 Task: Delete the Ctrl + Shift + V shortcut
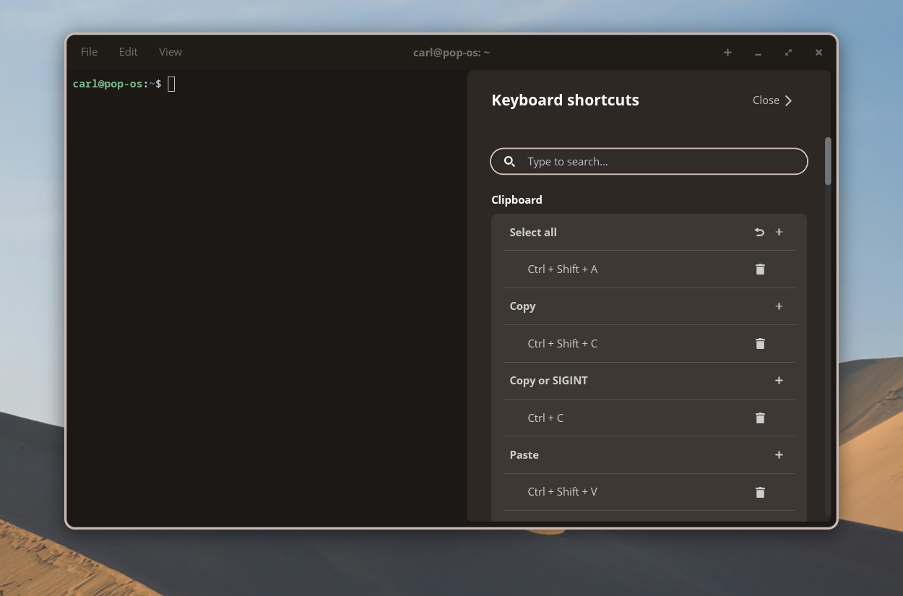click(x=760, y=492)
